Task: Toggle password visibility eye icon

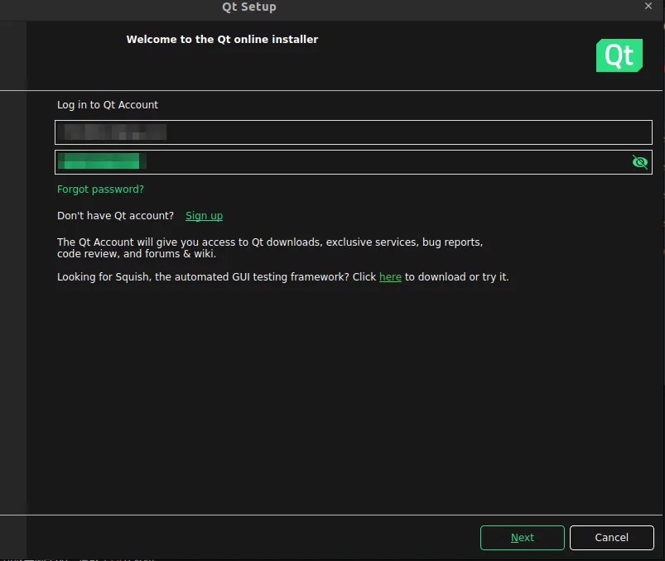Action: (x=639, y=162)
